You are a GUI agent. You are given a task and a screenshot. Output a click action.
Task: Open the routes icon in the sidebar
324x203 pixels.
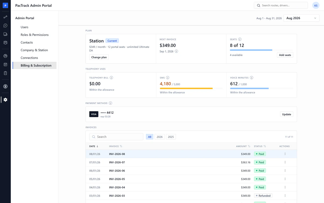pos(5,17)
